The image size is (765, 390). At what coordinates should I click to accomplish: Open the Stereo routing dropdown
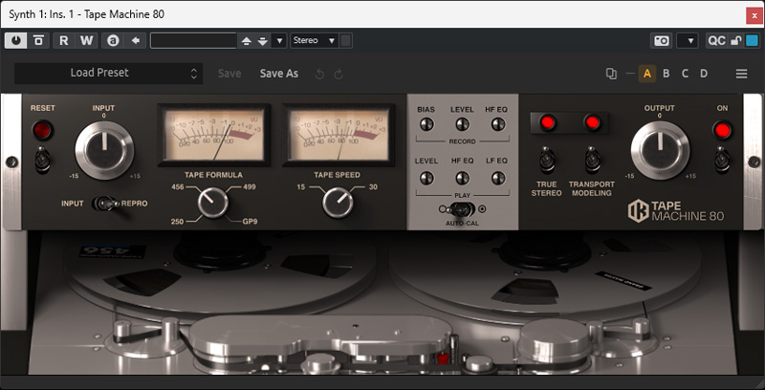point(315,40)
